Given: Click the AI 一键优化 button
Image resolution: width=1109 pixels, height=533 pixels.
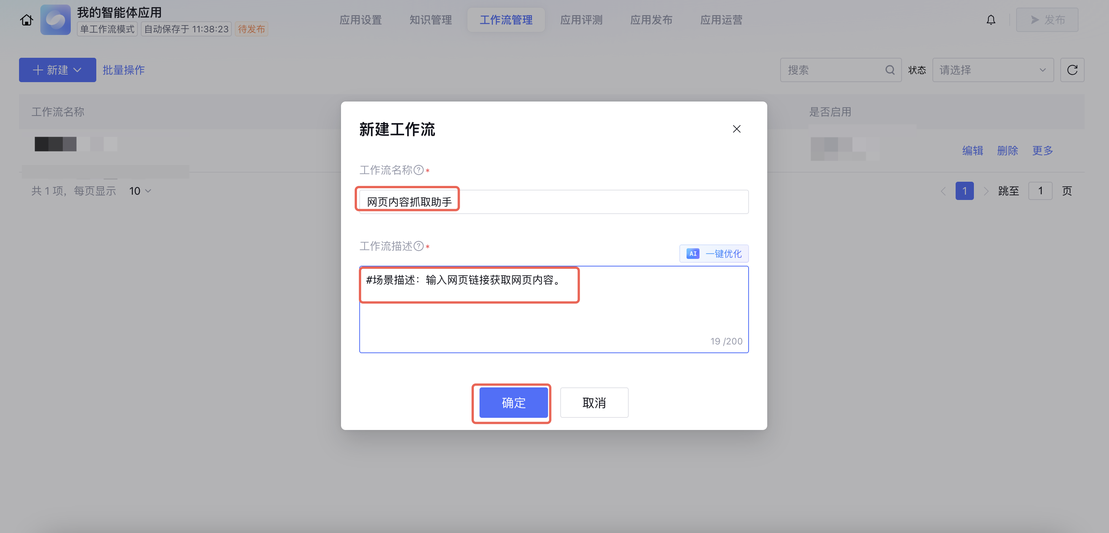Looking at the screenshot, I should click(714, 253).
